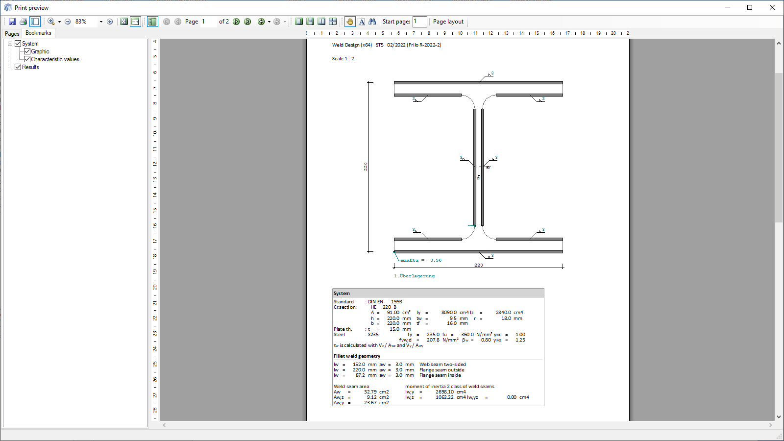Click the navigate forward gray arrow

pos(277,22)
